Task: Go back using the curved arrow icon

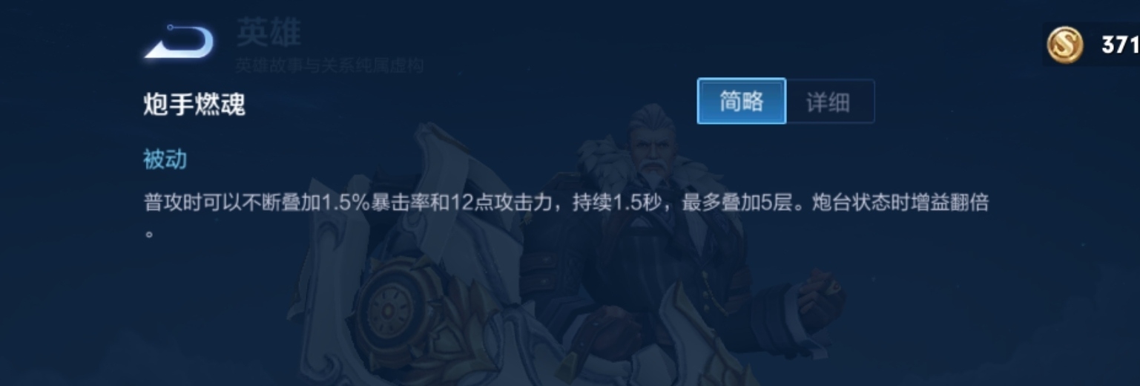Action: click(179, 42)
